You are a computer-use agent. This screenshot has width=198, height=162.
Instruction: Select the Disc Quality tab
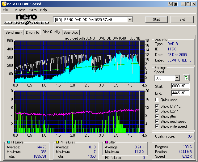tap(51, 32)
